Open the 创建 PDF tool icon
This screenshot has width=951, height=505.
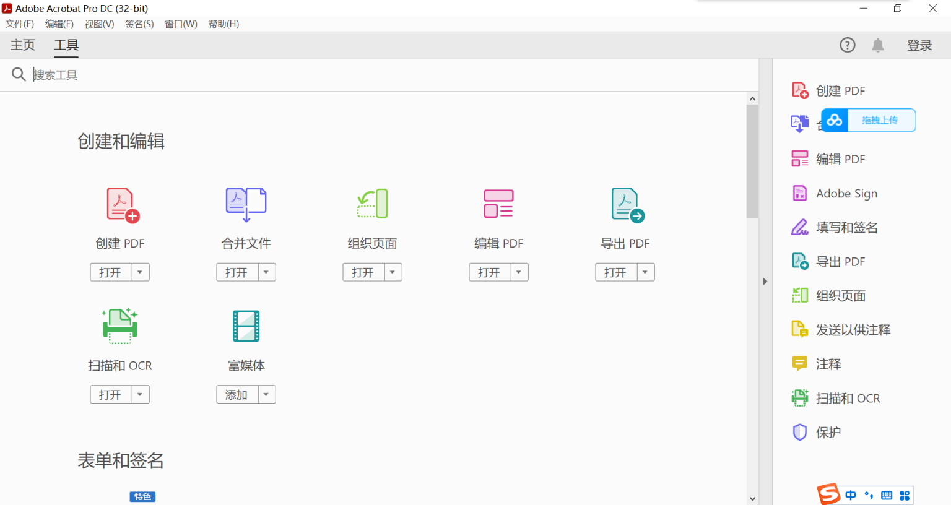point(120,204)
